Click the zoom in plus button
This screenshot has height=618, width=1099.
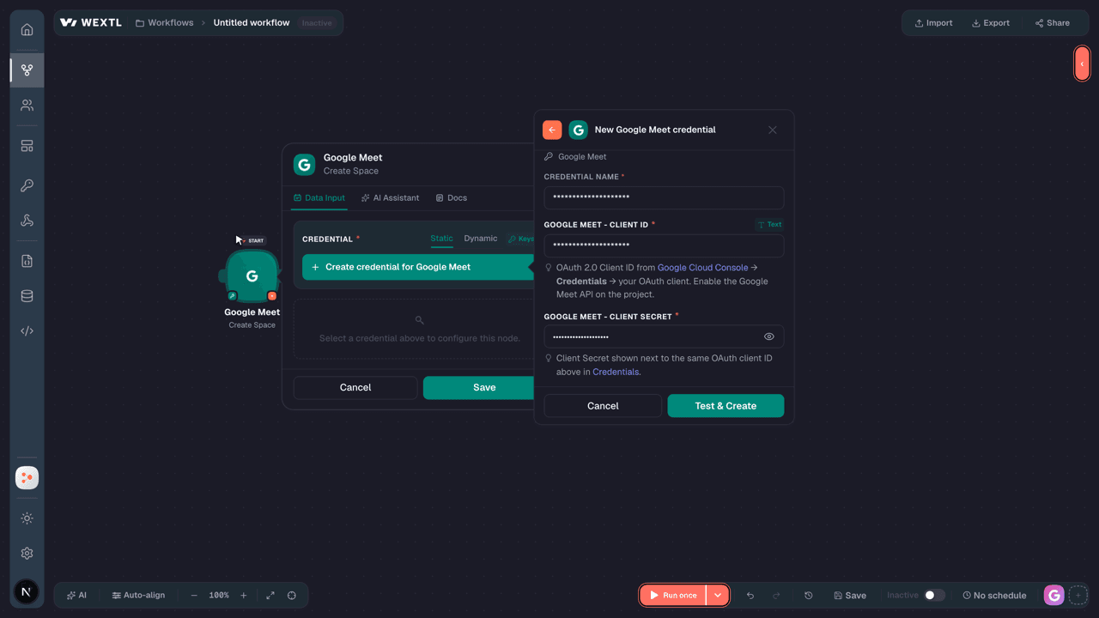(x=244, y=596)
